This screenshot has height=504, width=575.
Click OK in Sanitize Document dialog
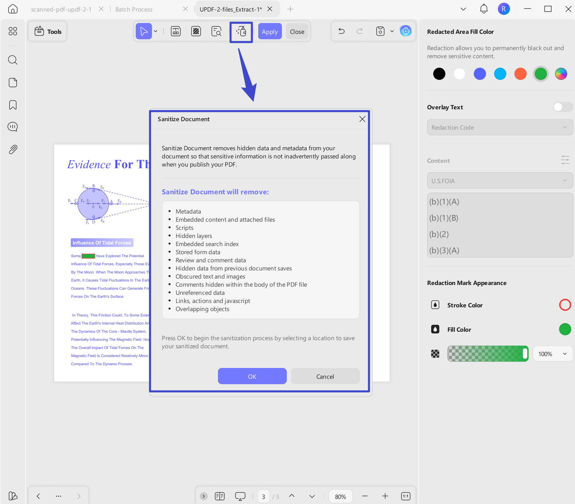point(252,376)
